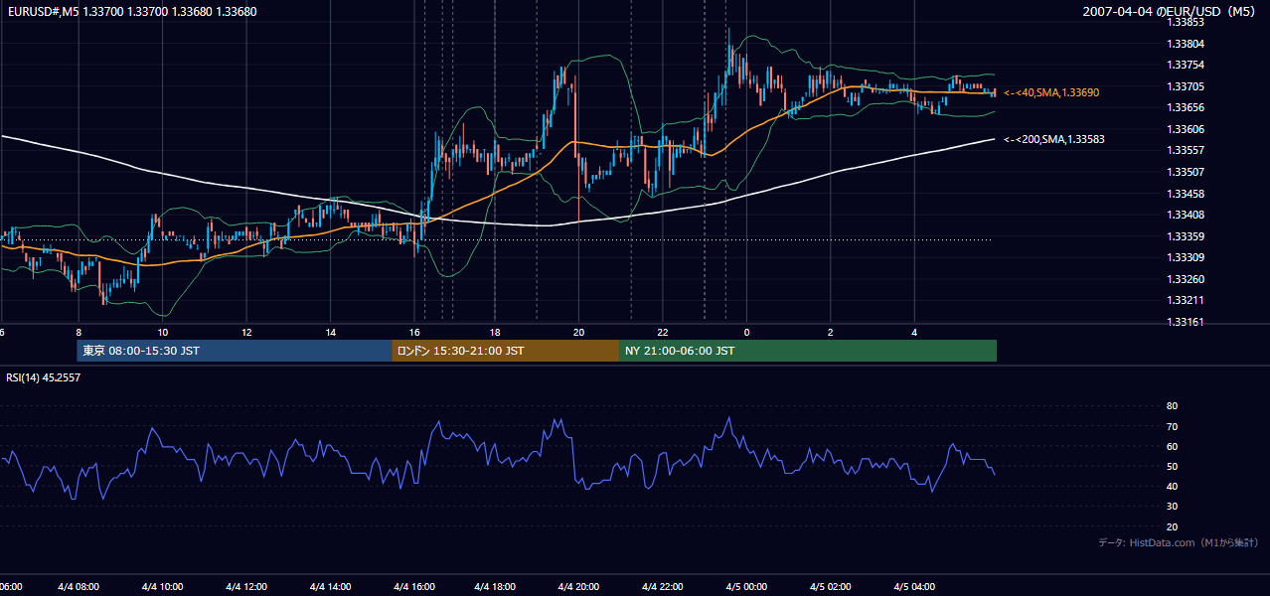Click hour label 22 under the price chart
The width and height of the screenshot is (1270, 596).
click(663, 333)
